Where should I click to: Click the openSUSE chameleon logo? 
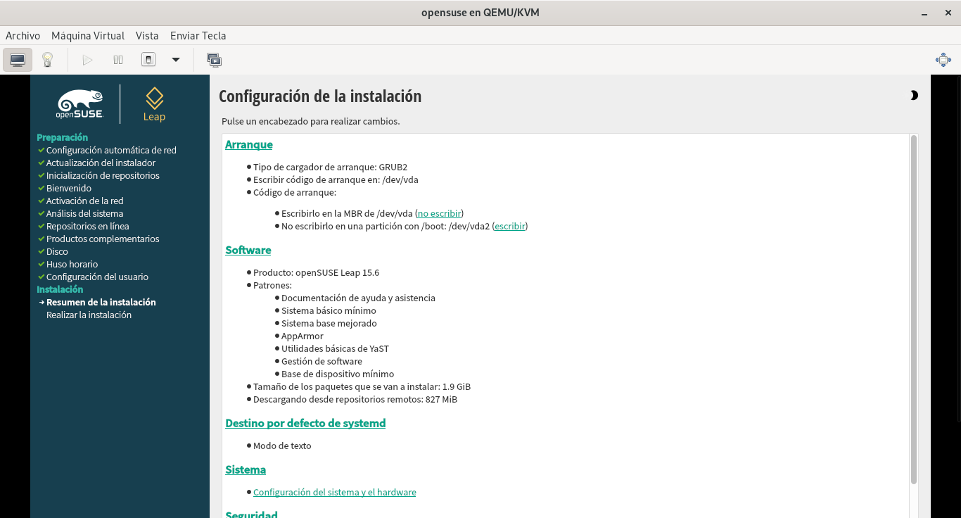[79, 103]
